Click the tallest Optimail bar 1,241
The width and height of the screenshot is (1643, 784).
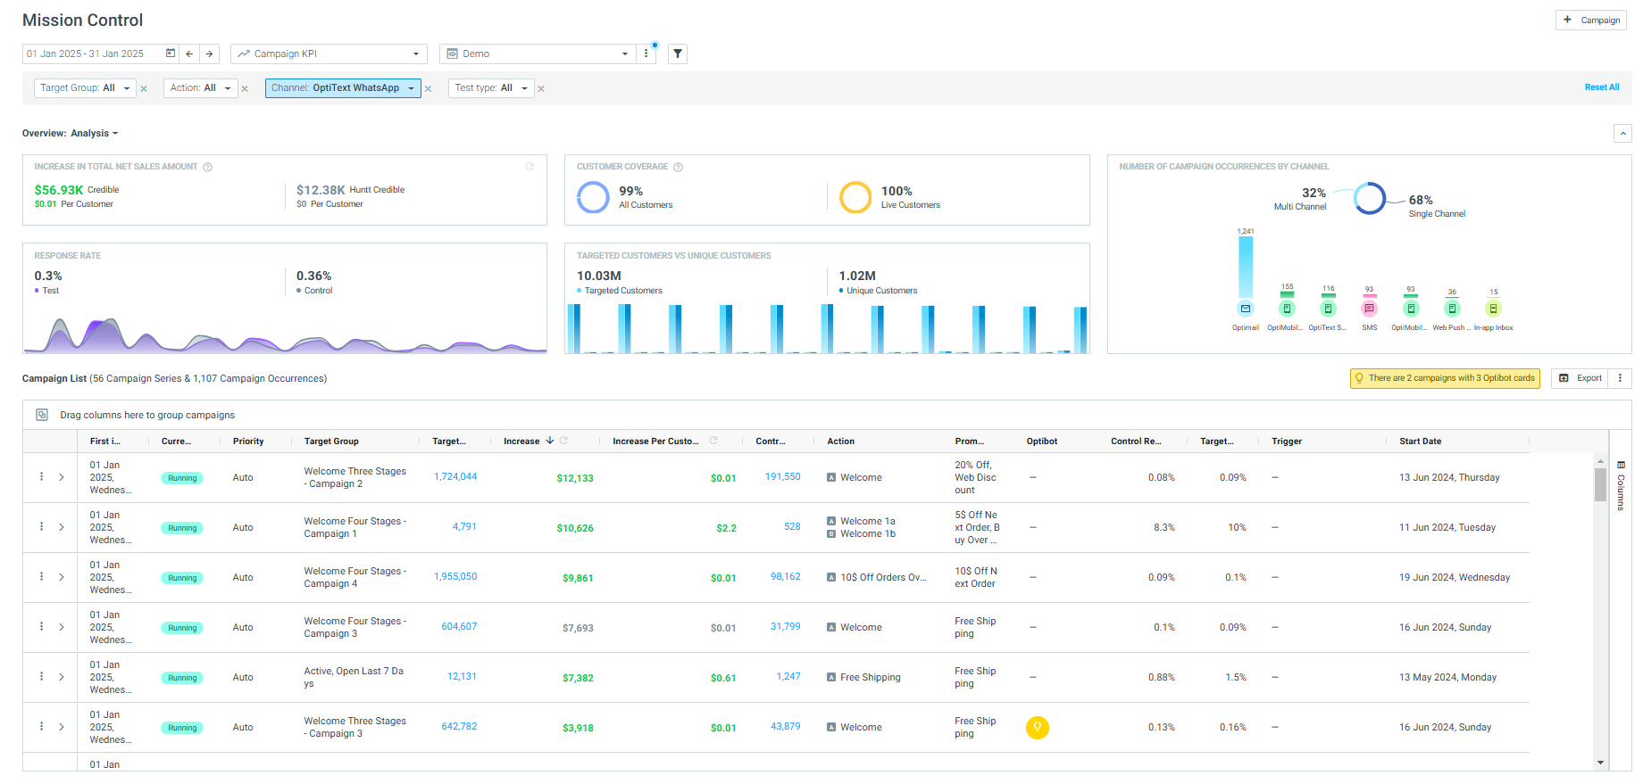(1245, 267)
